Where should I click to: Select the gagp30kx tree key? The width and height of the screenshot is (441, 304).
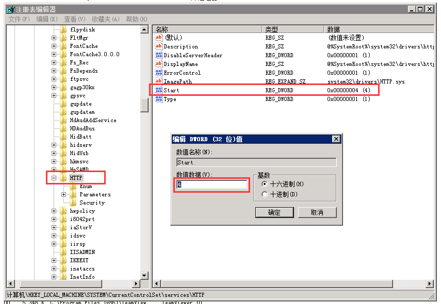[x=82, y=88]
